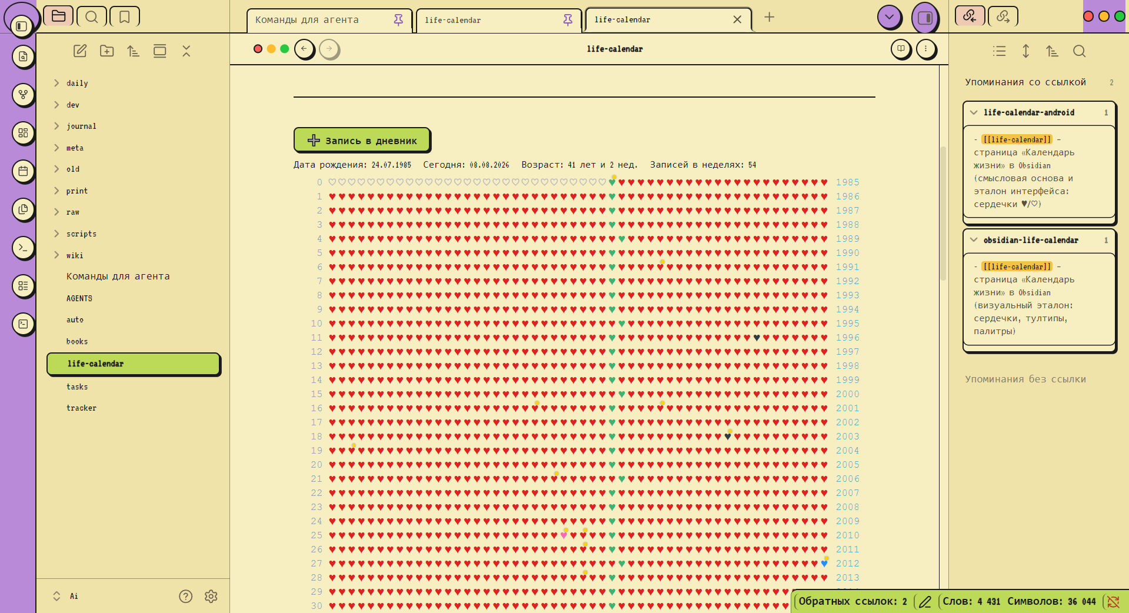The width and height of the screenshot is (1129, 613).
Task: Expand the print folder
Action: point(56,191)
